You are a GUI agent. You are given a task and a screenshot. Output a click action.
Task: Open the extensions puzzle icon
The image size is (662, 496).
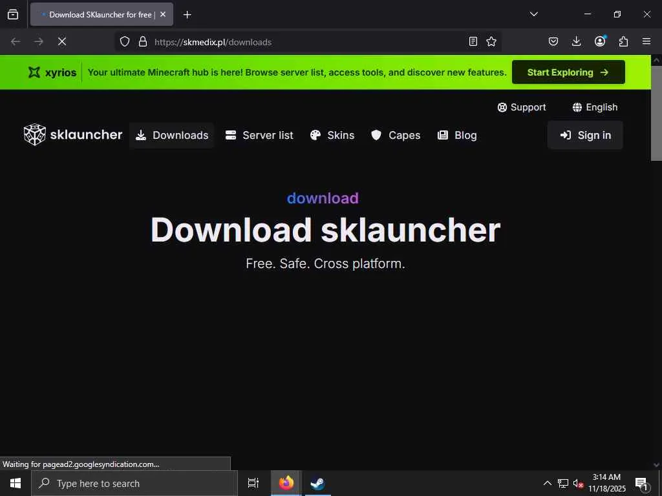pos(623,41)
